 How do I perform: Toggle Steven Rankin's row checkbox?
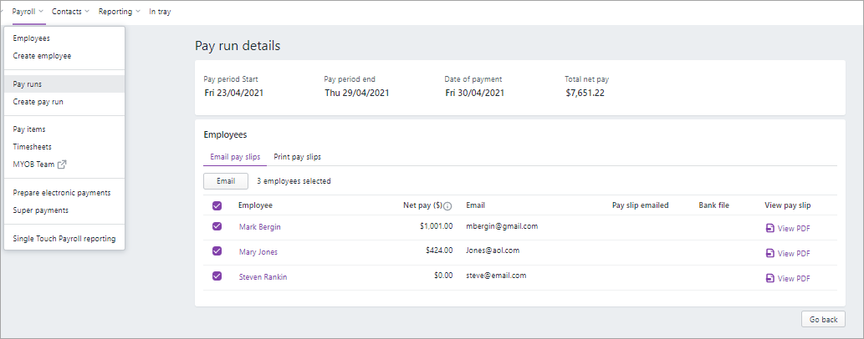click(217, 276)
